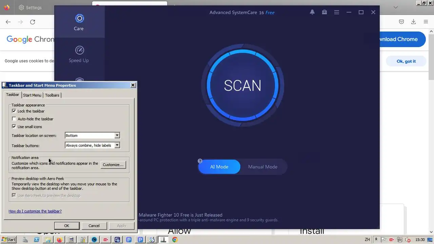The image size is (434, 244).
Task: Switch to the Toolbars tab
Action: tap(52, 95)
